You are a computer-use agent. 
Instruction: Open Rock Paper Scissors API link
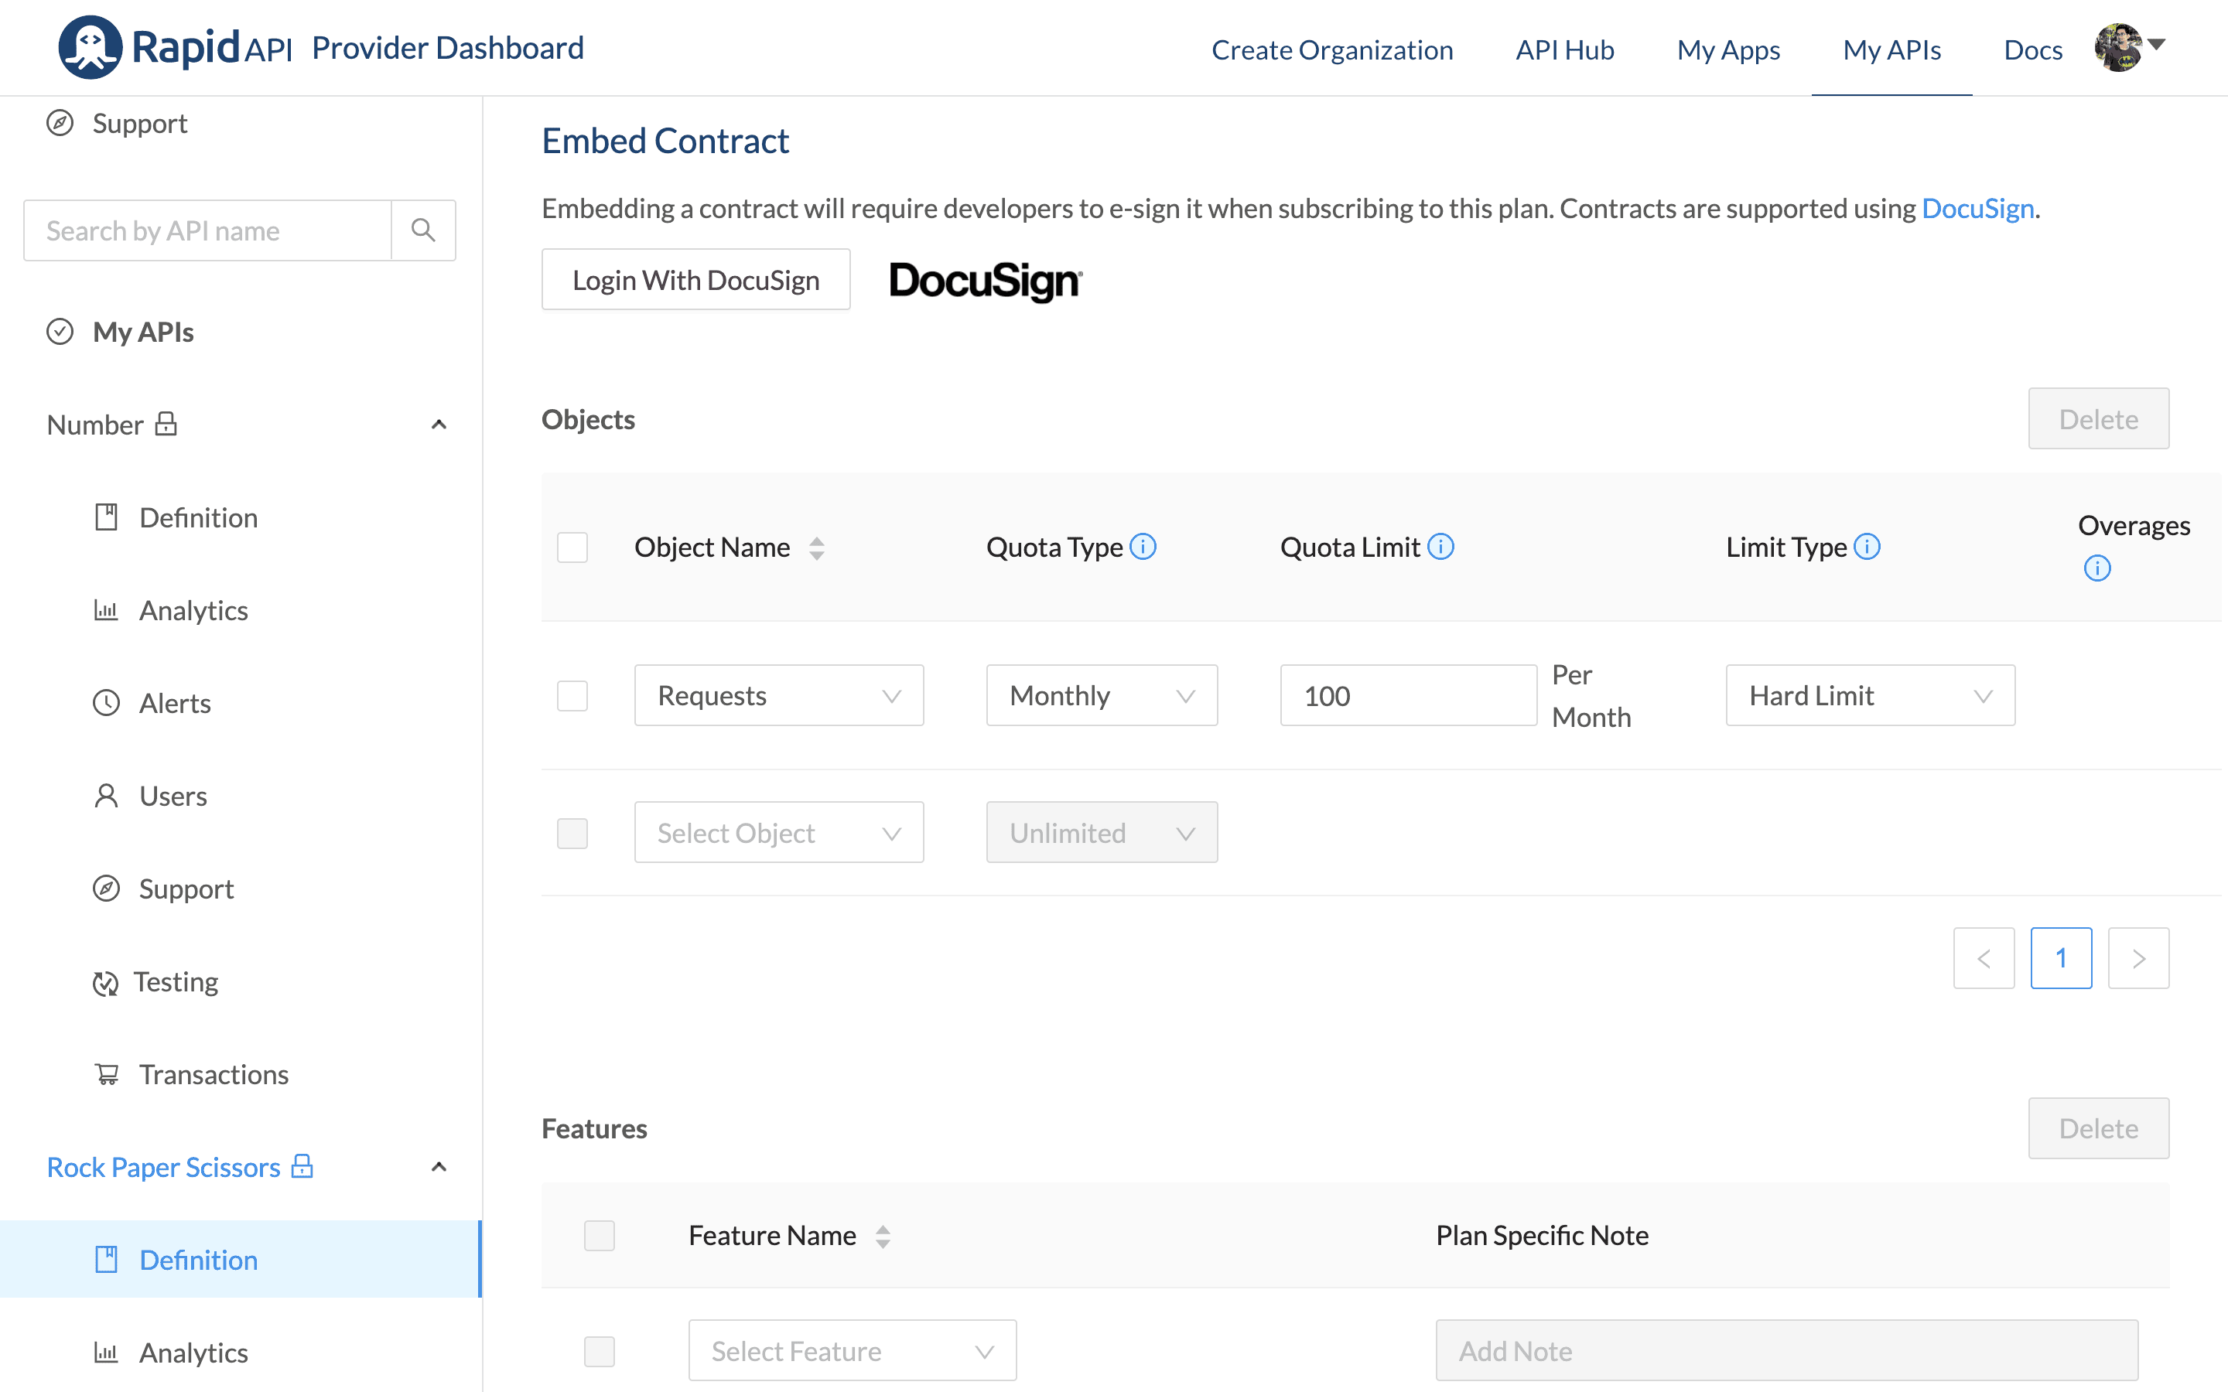click(x=164, y=1166)
